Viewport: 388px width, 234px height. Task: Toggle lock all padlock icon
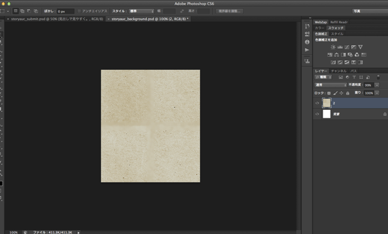pyautogui.click(x=348, y=93)
